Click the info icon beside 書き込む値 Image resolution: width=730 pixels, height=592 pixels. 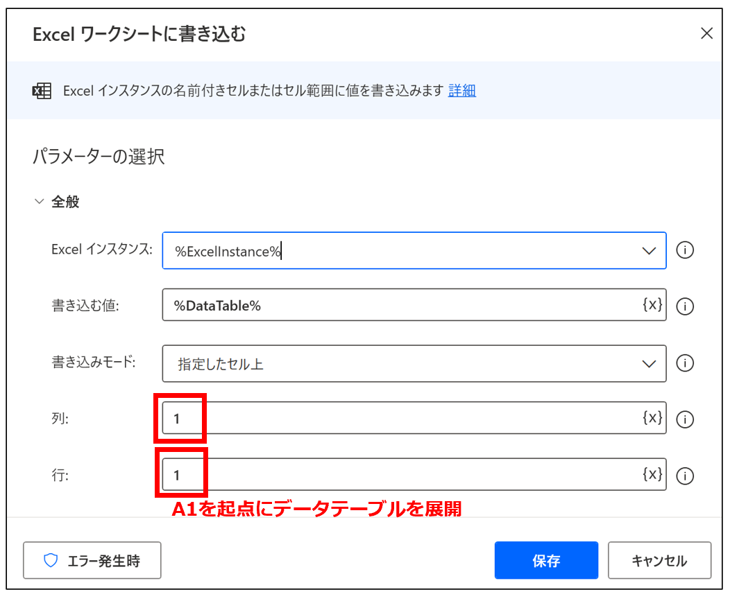[x=685, y=306]
